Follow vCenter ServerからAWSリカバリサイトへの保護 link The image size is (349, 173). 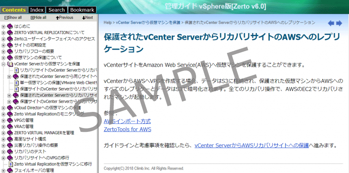point(252,146)
